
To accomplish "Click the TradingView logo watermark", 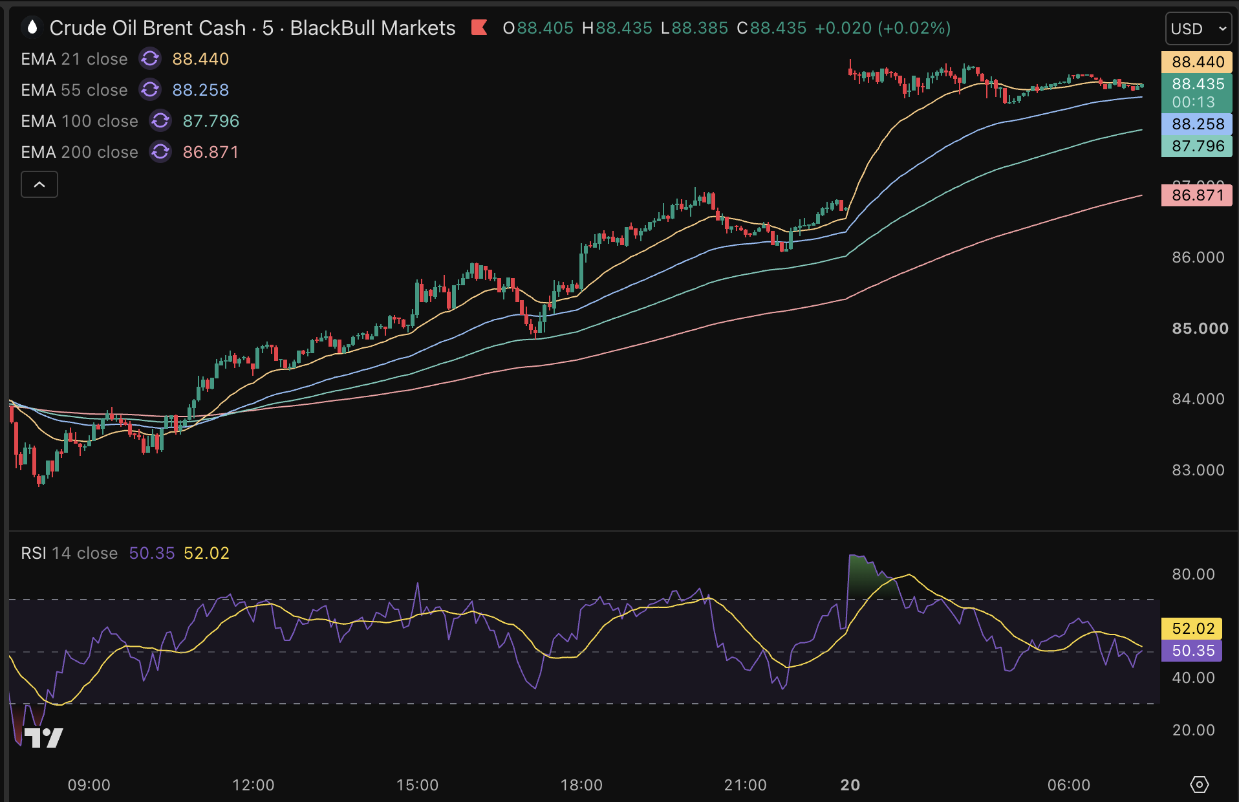I will 43,737.
